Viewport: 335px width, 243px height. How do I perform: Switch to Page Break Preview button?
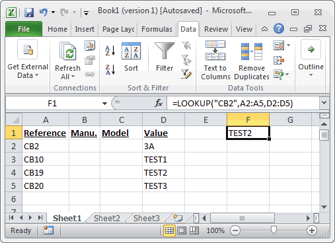click(x=194, y=230)
